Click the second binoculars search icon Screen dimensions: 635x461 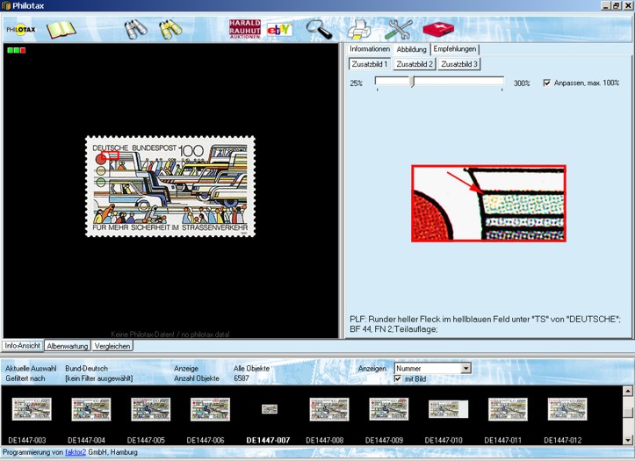pyautogui.click(x=170, y=29)
